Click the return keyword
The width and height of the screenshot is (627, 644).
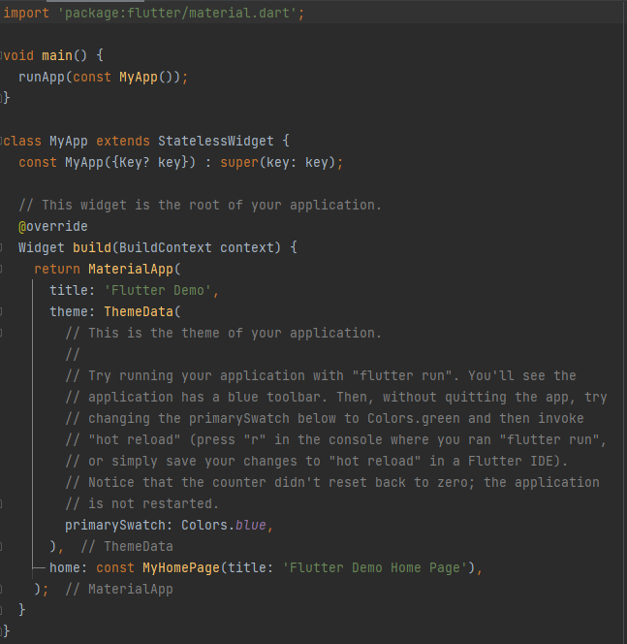(x=57, y=269)
